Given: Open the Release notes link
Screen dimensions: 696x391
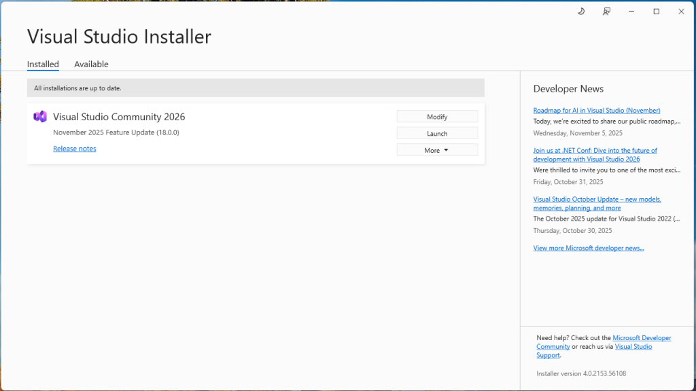Looking at the screenshot, I should coord(75,149).
